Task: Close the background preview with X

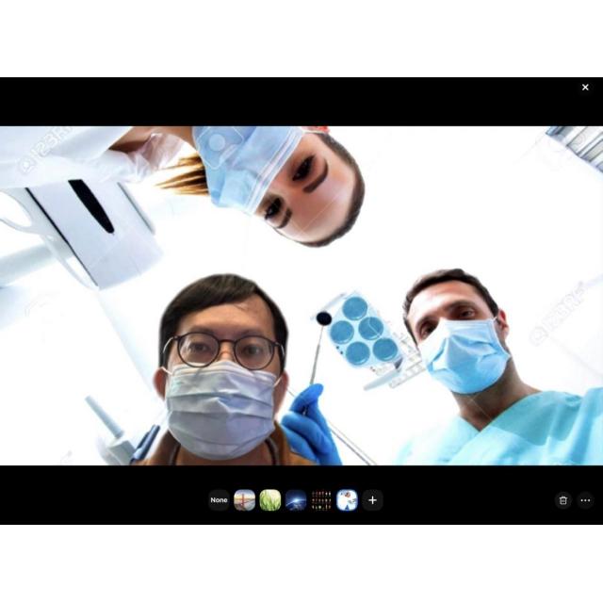Action: 585,88
